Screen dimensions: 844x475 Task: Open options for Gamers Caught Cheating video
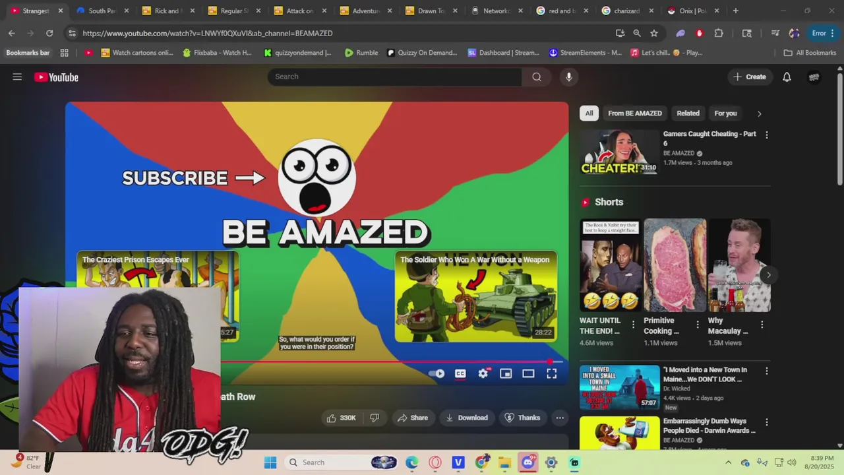tap(766, 135)
